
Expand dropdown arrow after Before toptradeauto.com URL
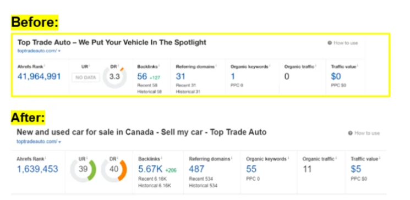coord(59,51)
